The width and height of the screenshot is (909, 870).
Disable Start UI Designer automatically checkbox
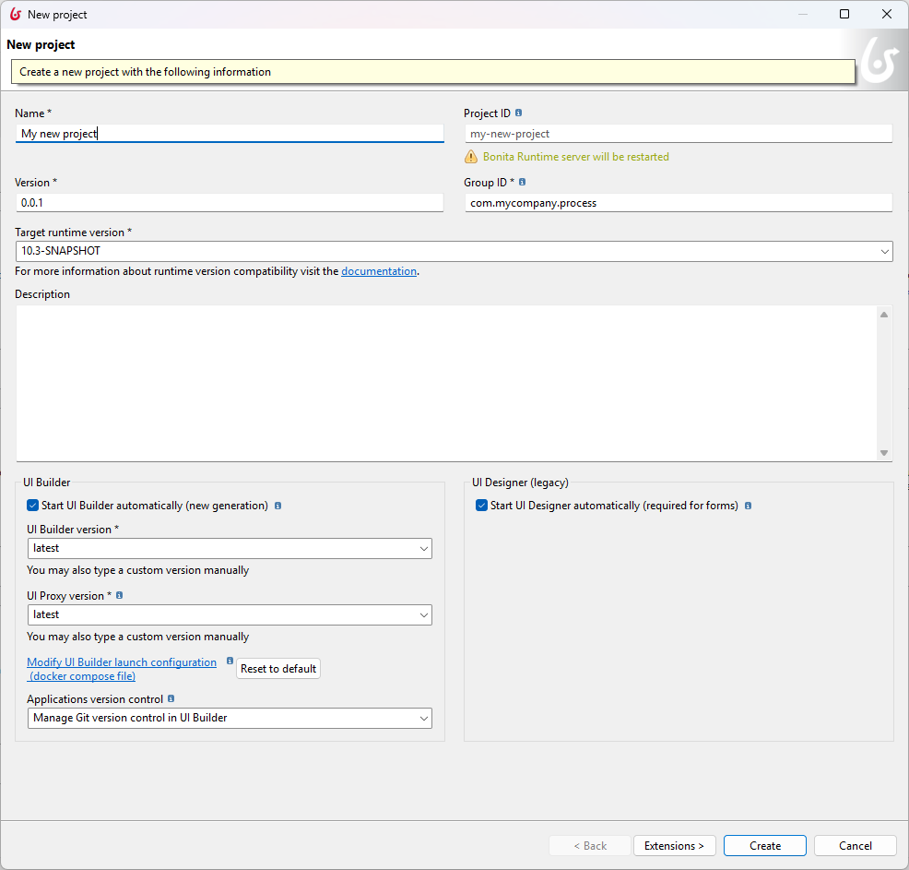[x=481, y=506]
